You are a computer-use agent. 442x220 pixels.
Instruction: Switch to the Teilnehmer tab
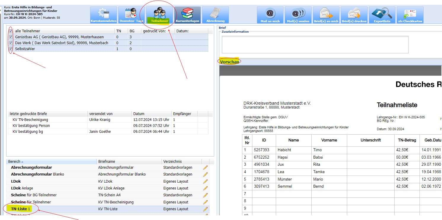159,15
